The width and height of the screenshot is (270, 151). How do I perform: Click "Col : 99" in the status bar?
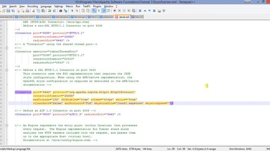[181, 149]
